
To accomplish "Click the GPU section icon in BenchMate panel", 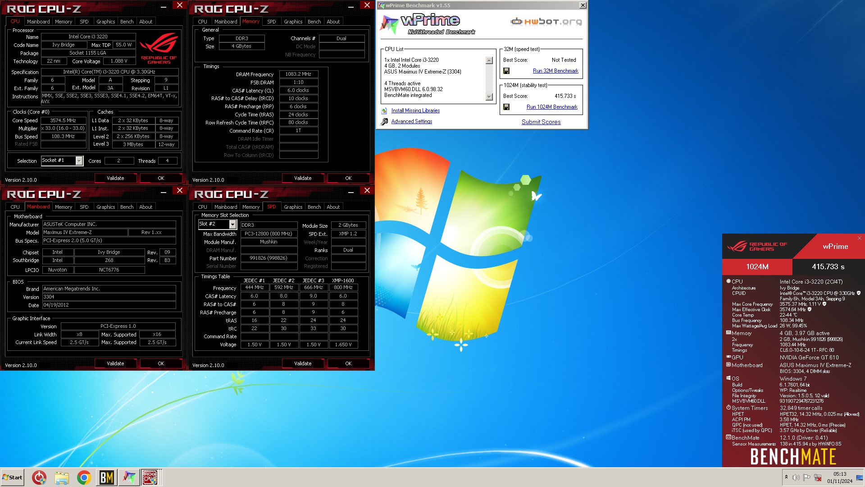I will [728, 357].
